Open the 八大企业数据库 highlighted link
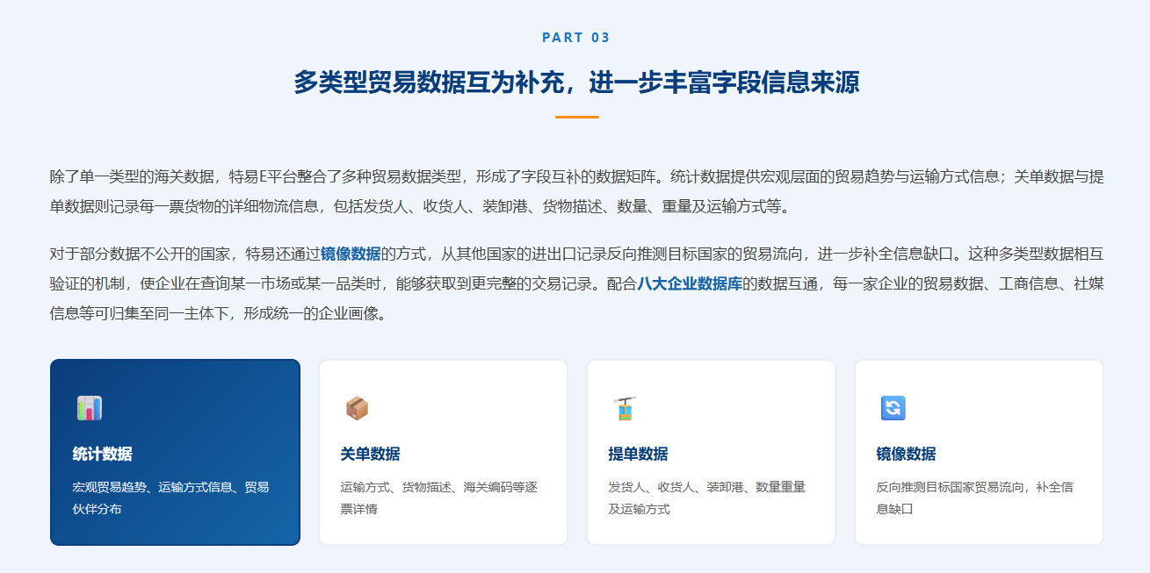The image size is (1150, 573). (x=691, y=283)
